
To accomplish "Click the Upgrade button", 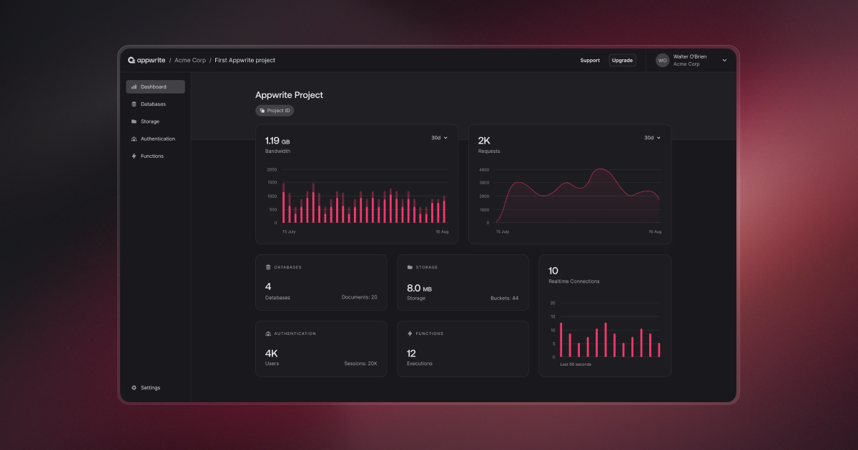I will [x=621, y=60].
